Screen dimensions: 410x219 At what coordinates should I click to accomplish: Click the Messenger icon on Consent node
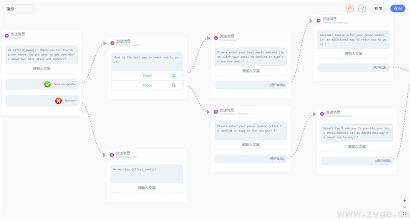click(7, 35)
